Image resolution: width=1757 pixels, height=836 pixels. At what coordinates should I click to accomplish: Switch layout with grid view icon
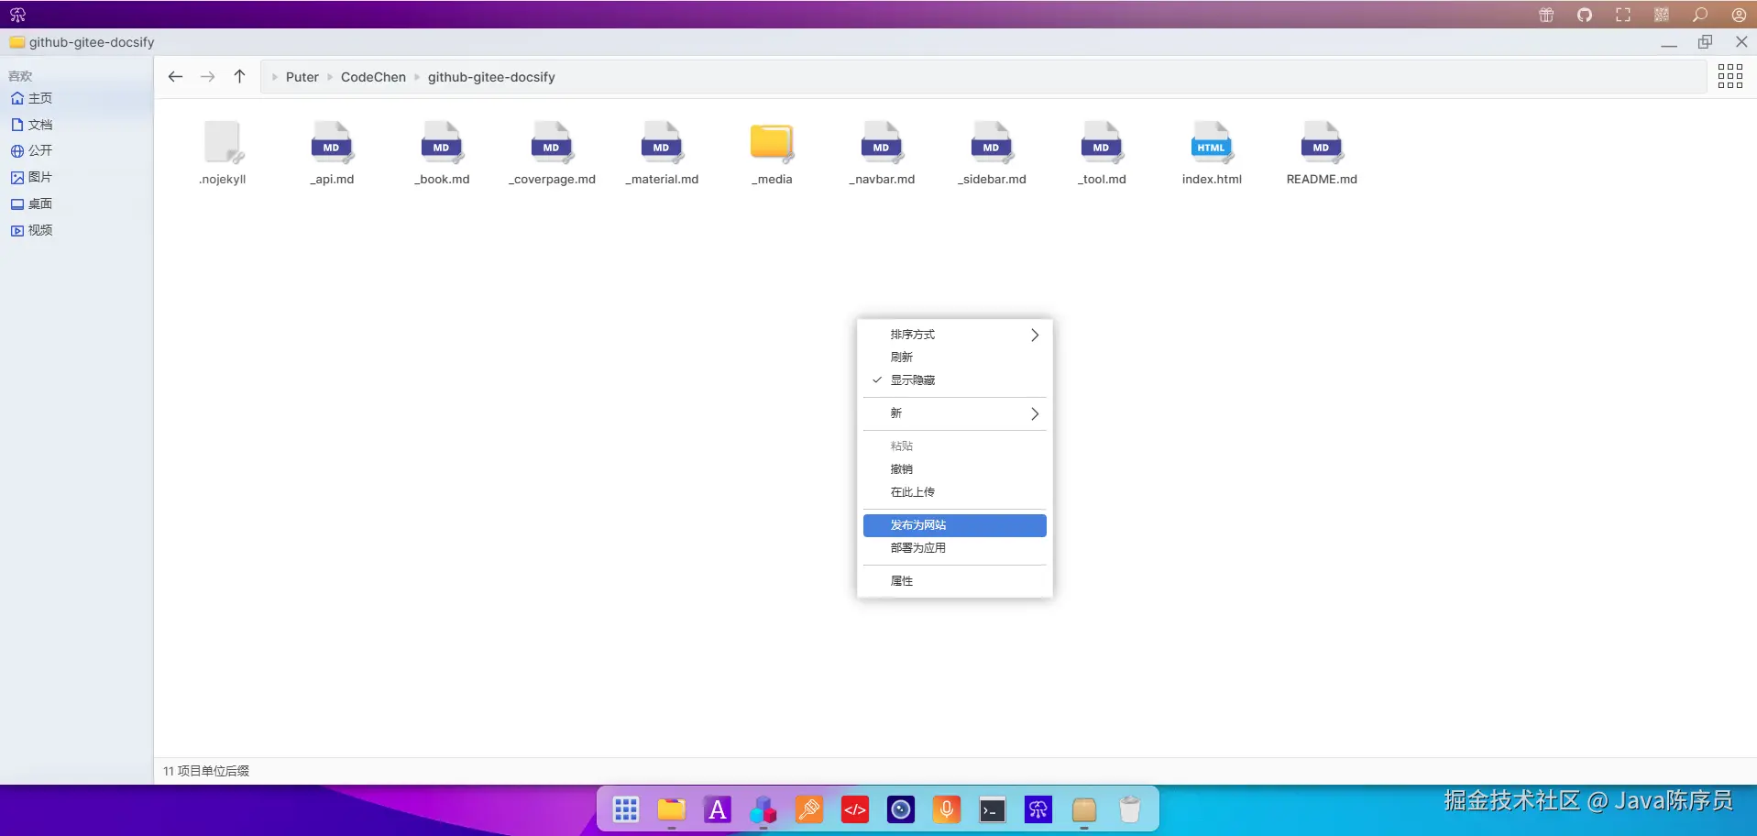pyautogui.click(x=1730, y=76)
